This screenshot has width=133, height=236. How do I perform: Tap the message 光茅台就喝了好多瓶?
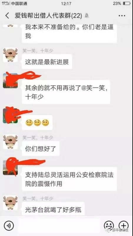pyautogui.click(x=53, y=209)
